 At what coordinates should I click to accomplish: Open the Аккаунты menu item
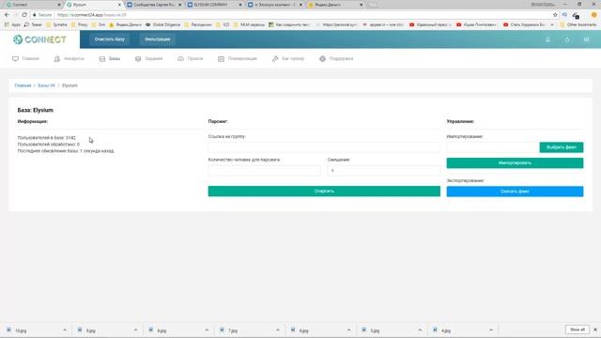point(69,58)
